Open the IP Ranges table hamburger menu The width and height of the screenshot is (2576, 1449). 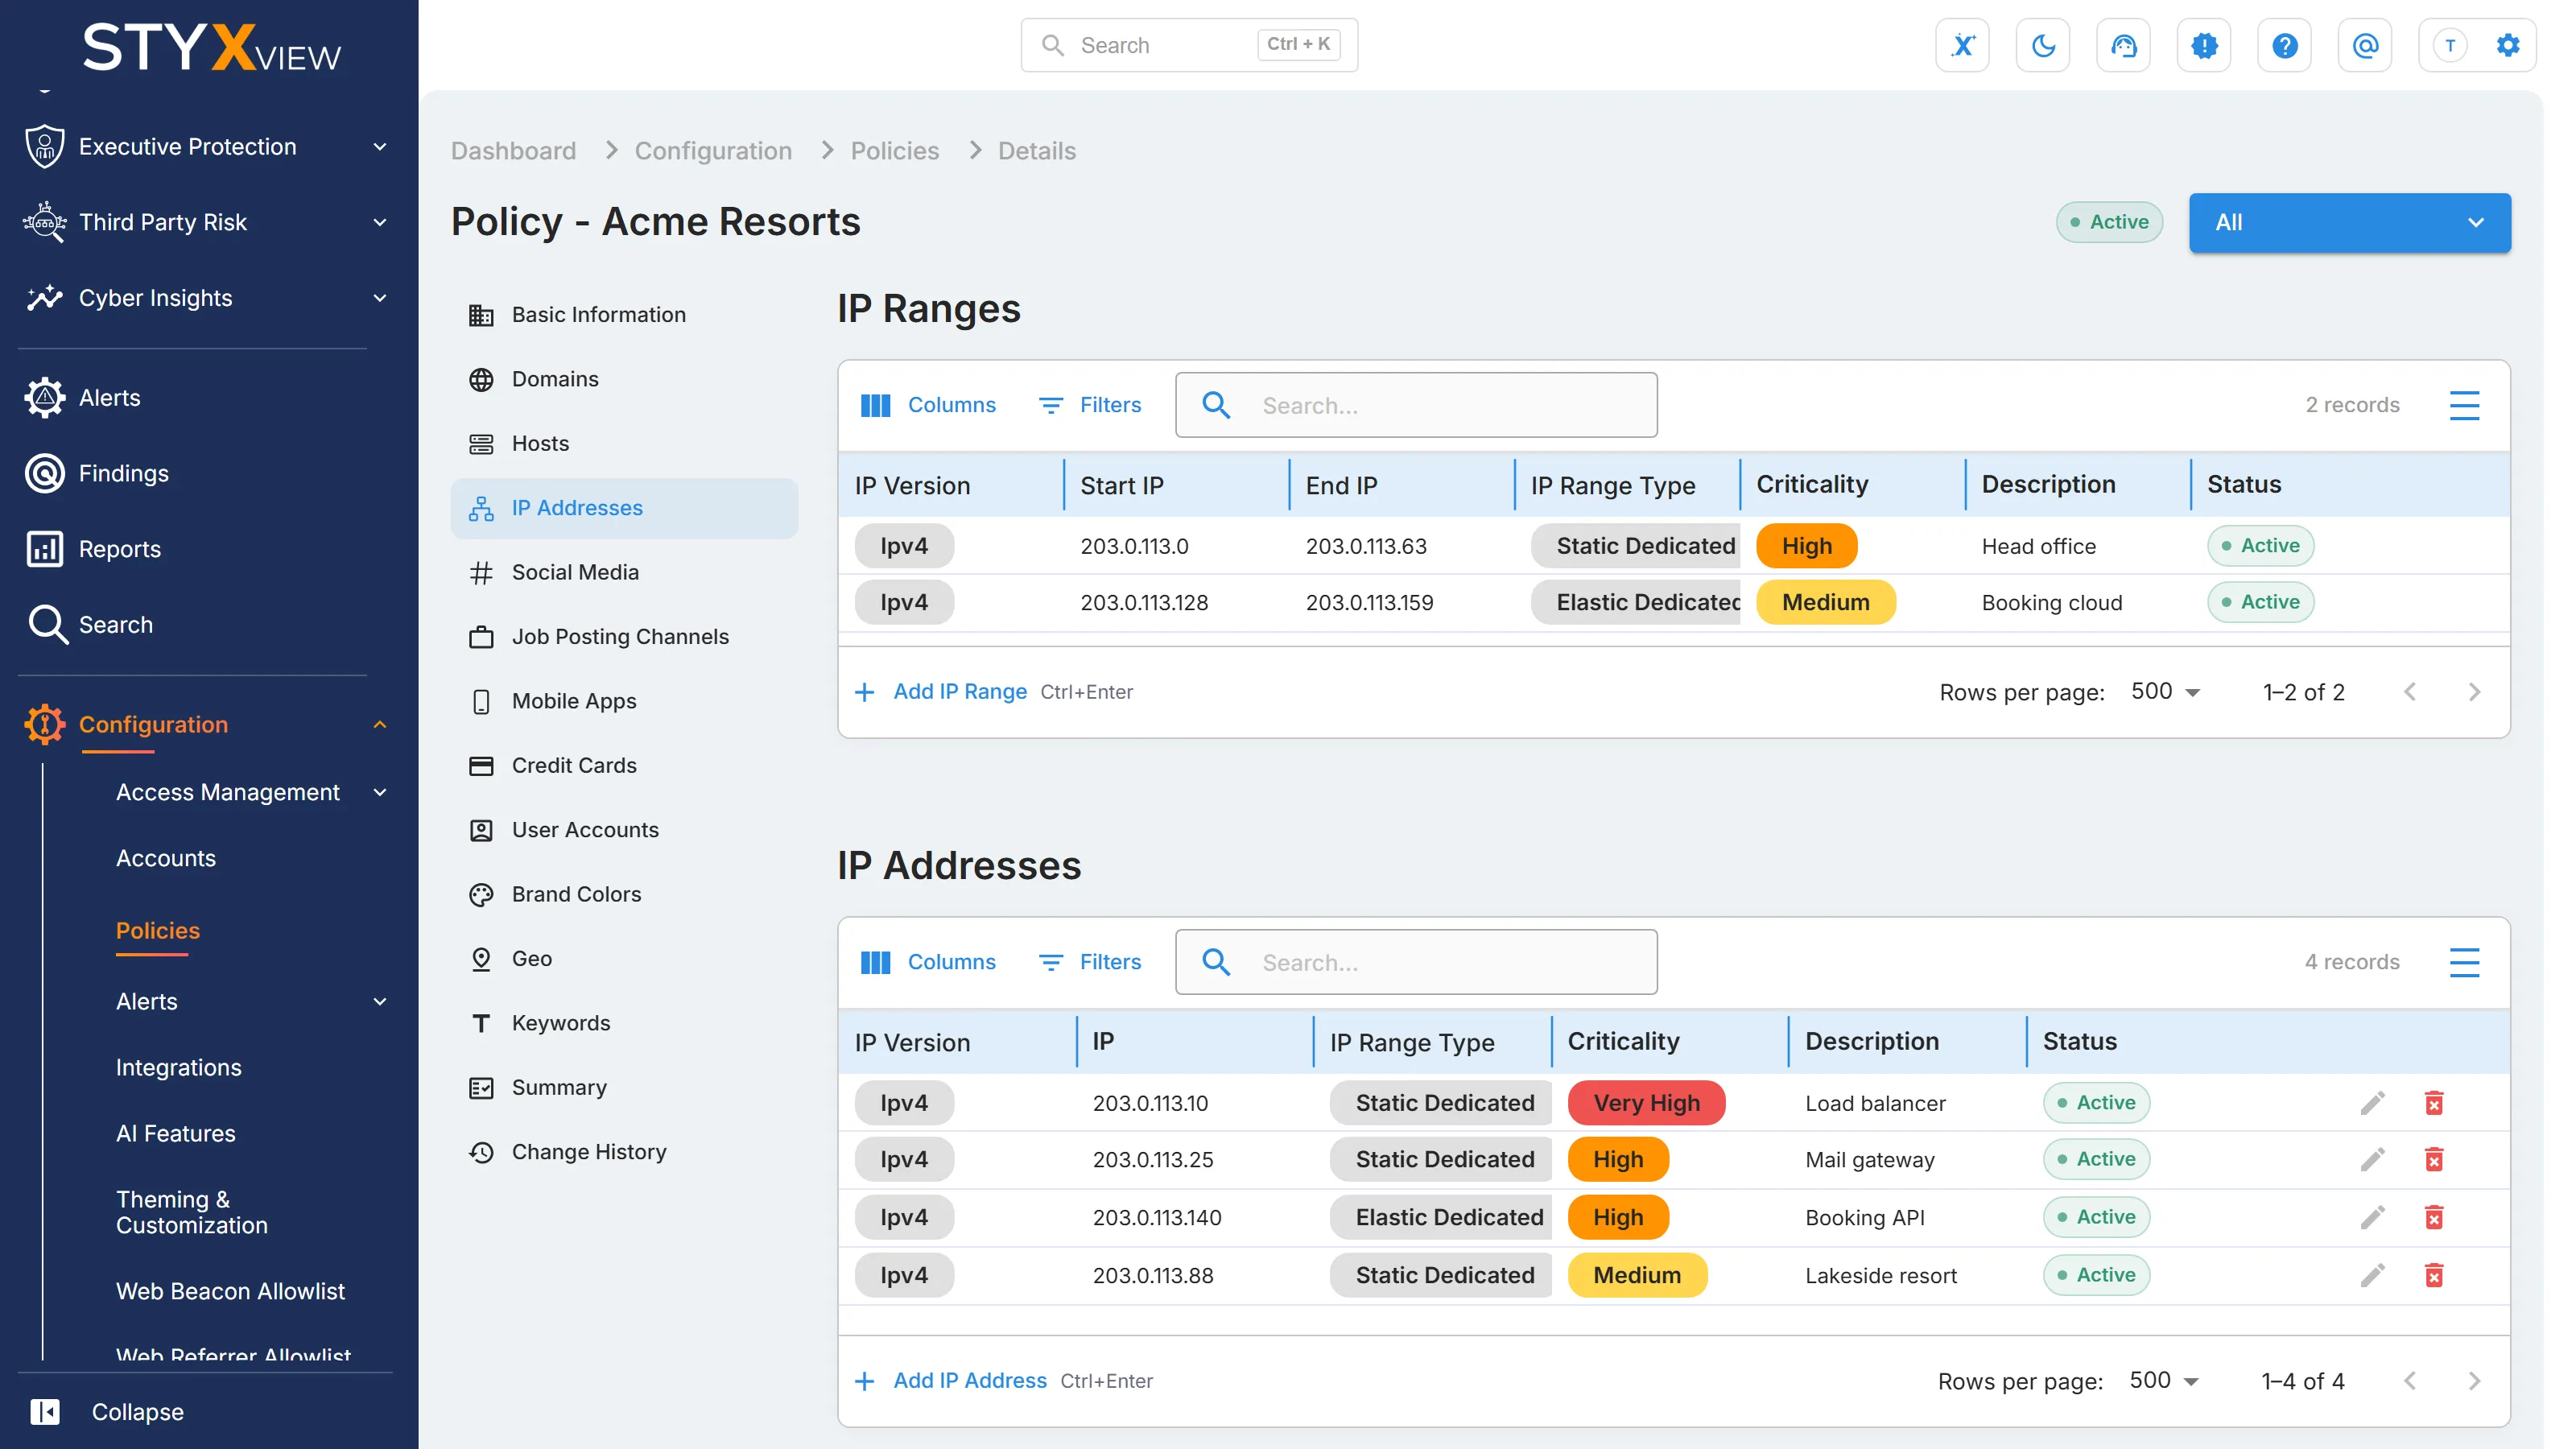pyautogui.click(x=2464, y=405)
